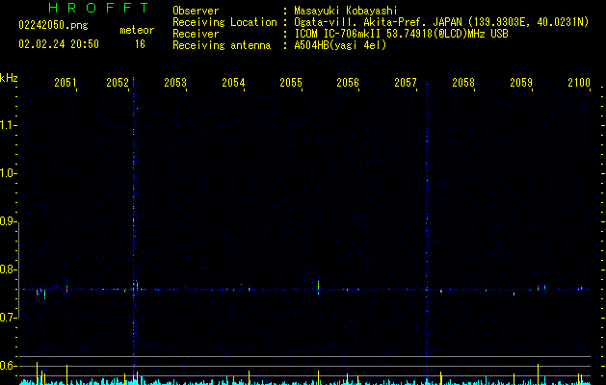The image size is (606, 385).
Task: Click the meteor echo just after 2057
Action: (x=441, y=292)
